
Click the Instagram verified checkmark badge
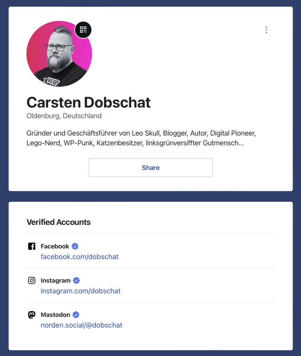(76, 281)
